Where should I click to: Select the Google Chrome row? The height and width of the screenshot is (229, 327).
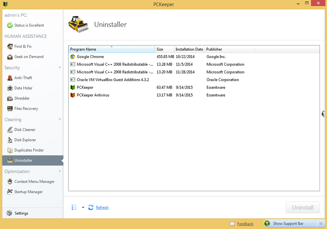pos(194,57)
